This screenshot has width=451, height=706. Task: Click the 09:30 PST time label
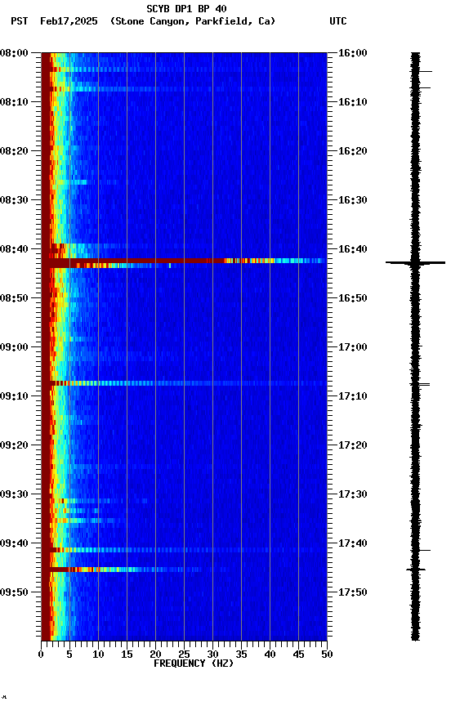coord(14,494)
